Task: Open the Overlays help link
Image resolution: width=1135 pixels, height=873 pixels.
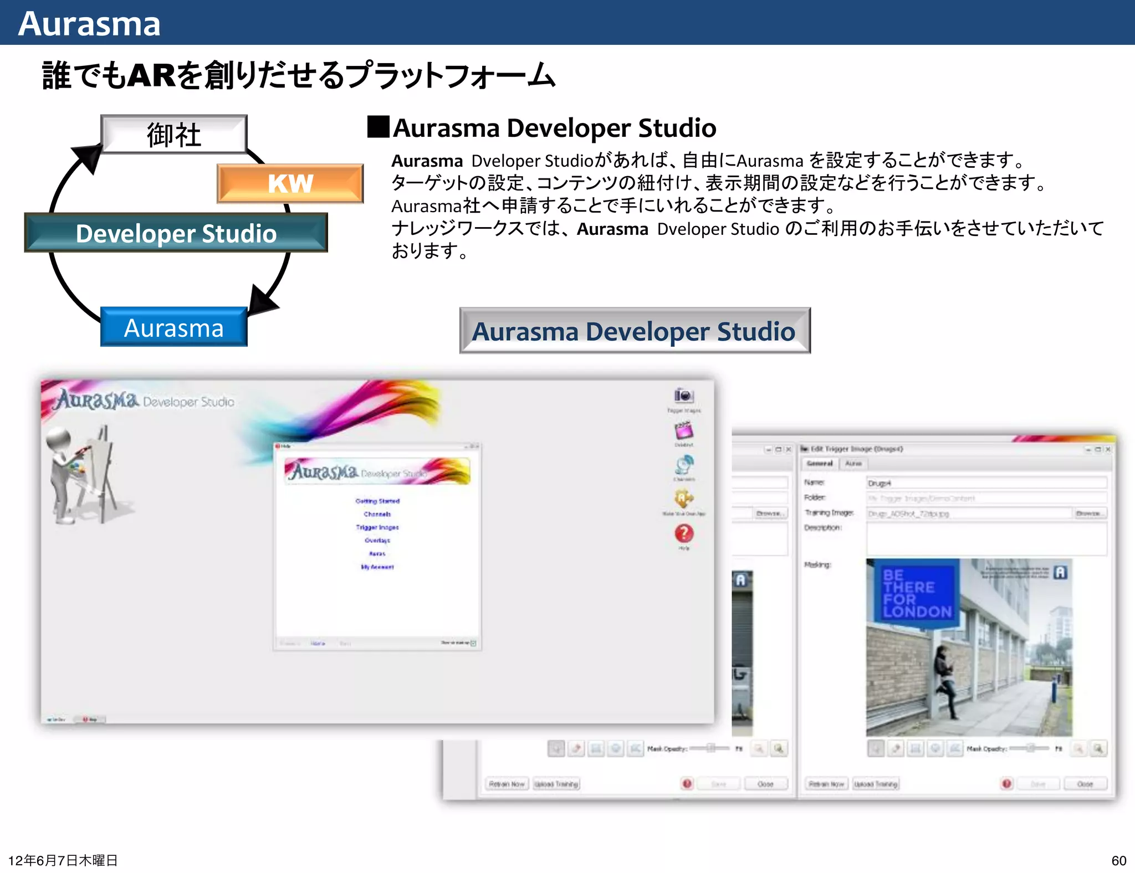Action: [377, 540]
